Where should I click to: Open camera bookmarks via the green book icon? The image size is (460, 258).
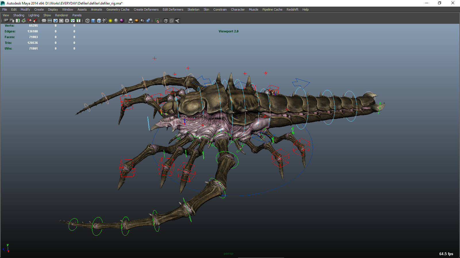tap(18, 21)
